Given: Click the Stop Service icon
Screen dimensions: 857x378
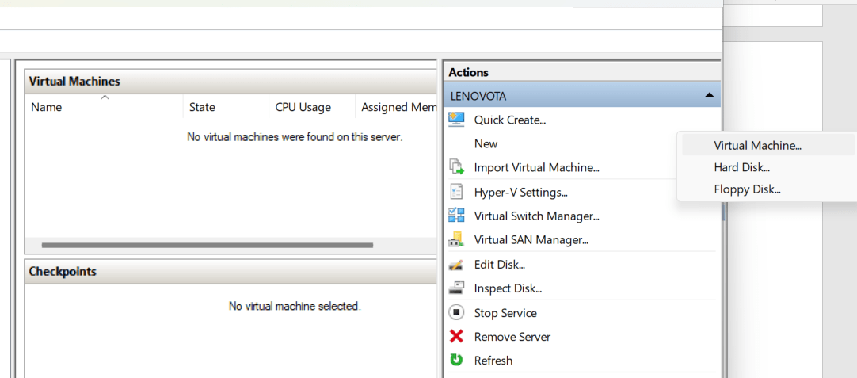Looking at the screenshot, I should (x=456, y=313).
